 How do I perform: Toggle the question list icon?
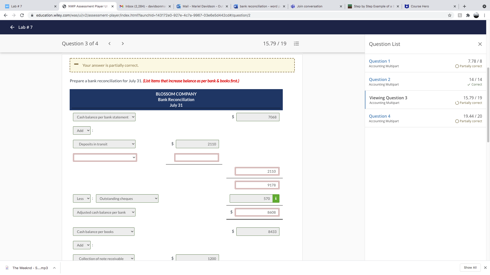tap(296, 44)
